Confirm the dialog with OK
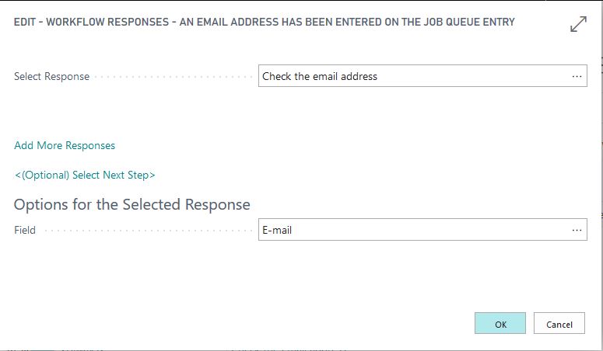The image size is (603, 351). 500,324
